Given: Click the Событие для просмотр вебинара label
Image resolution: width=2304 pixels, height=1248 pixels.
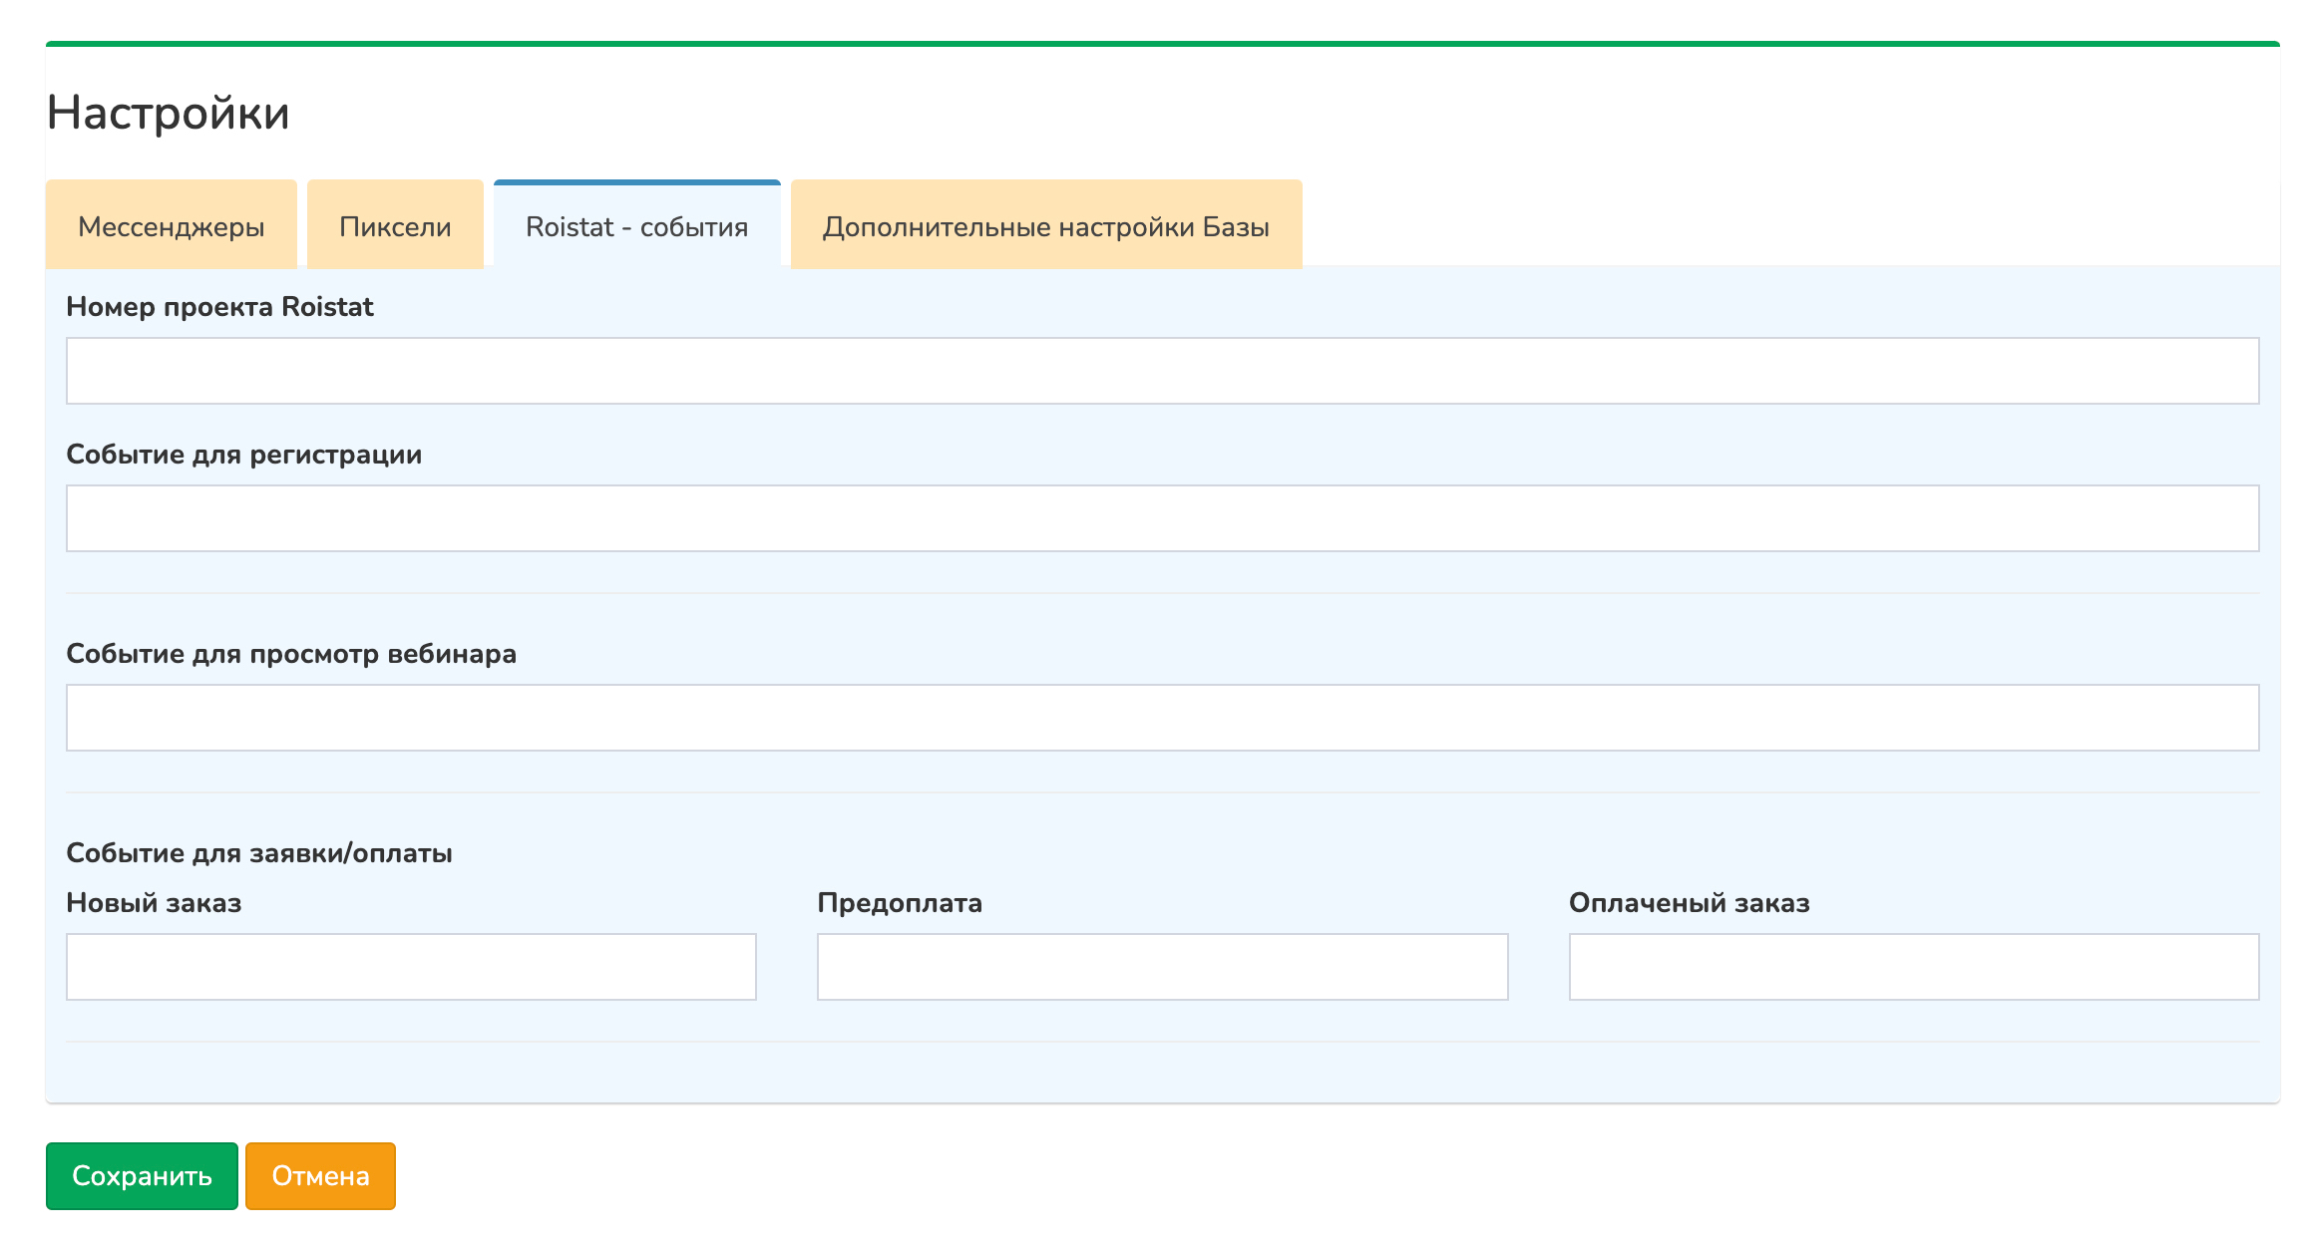Looking at the screenshot, I should 290,654.
